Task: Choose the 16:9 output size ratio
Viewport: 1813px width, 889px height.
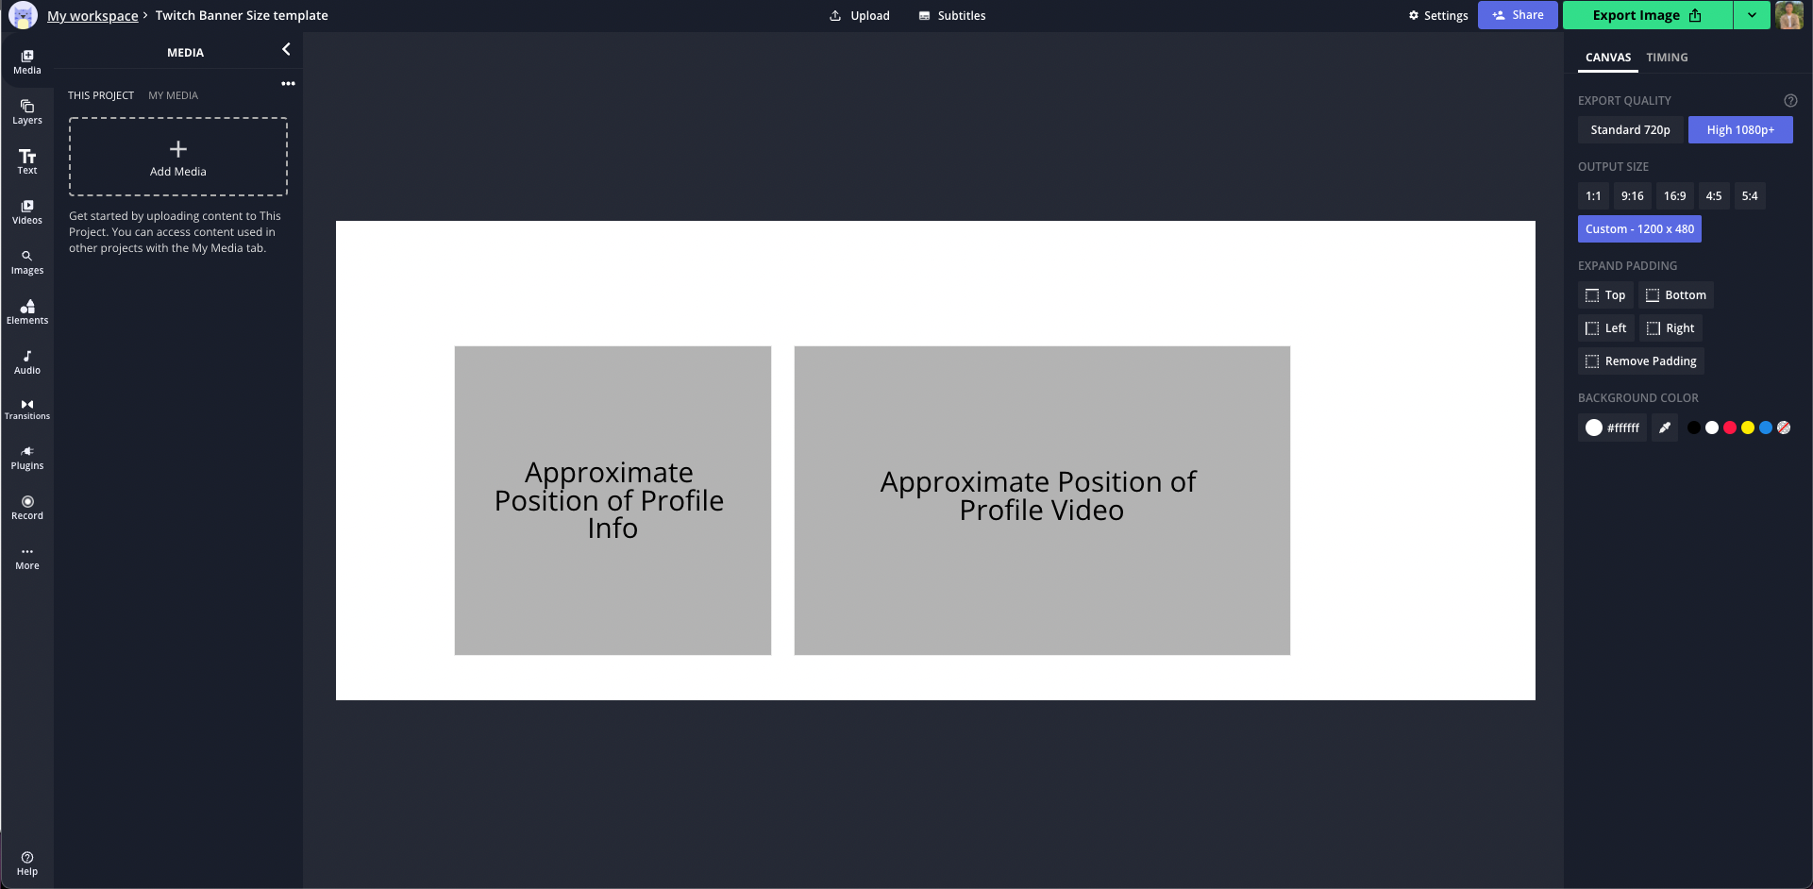Action: tap(1674, 196)
